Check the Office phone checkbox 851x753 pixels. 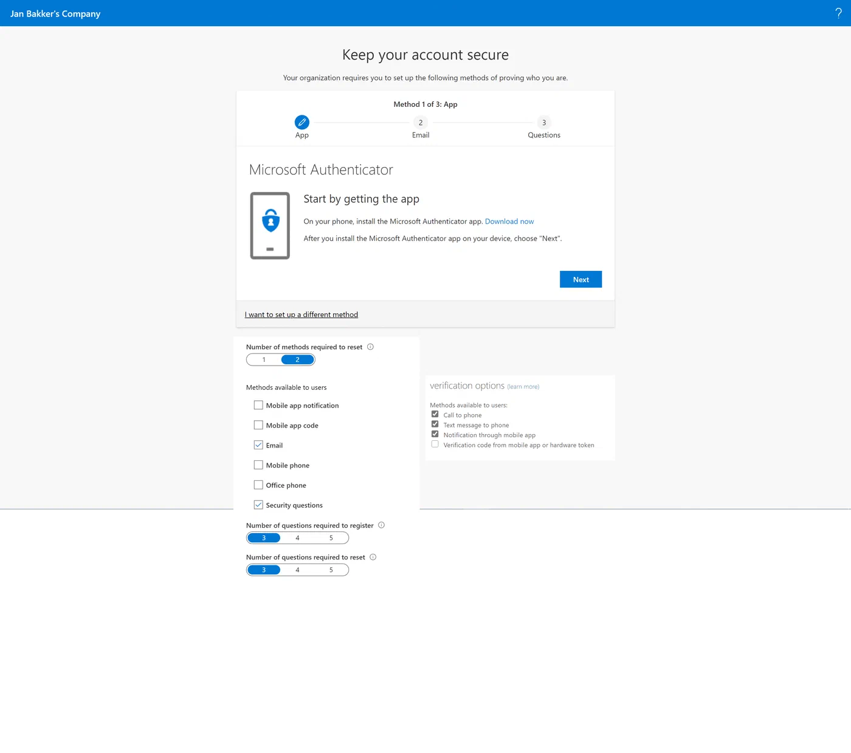point(258,485)
